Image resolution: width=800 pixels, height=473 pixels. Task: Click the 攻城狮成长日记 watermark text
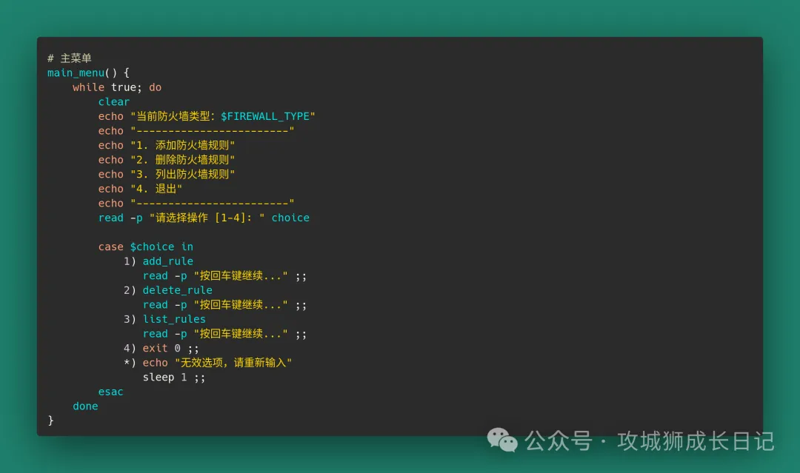pos(696,441)
